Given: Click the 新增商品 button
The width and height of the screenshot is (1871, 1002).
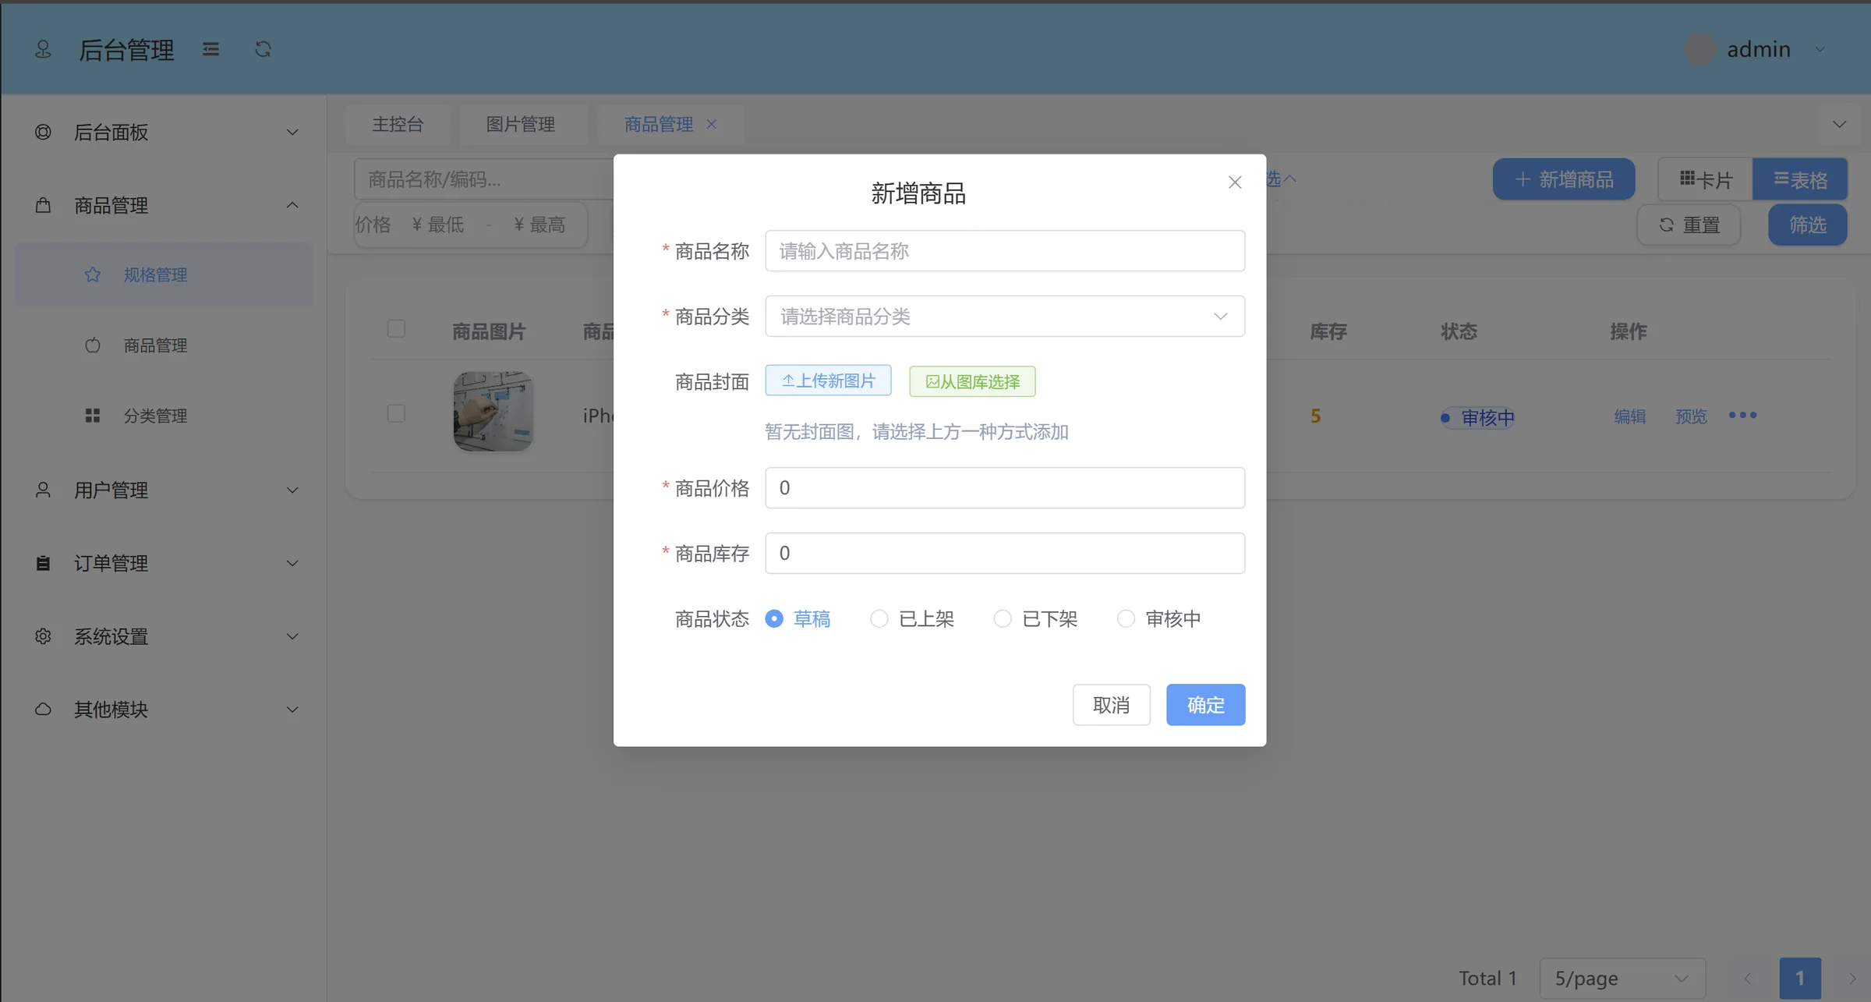Looking at the screenshot, I should click(x=1564, y=179).
